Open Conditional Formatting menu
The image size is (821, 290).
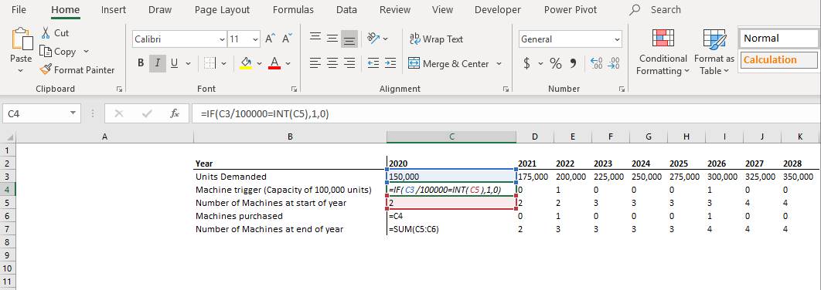click(663, 52)
